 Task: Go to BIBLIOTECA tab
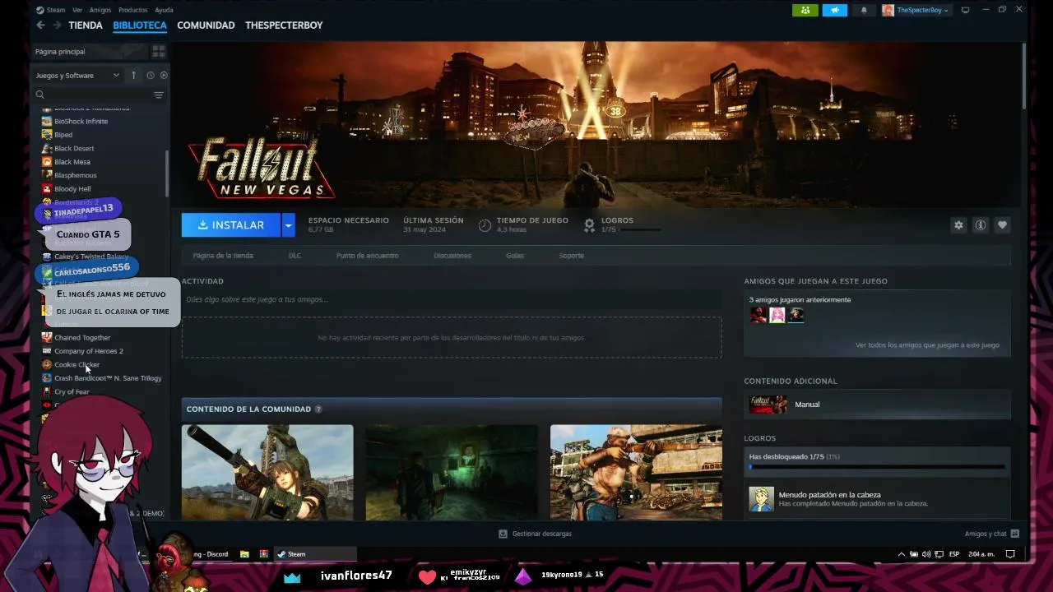(140, 25)
